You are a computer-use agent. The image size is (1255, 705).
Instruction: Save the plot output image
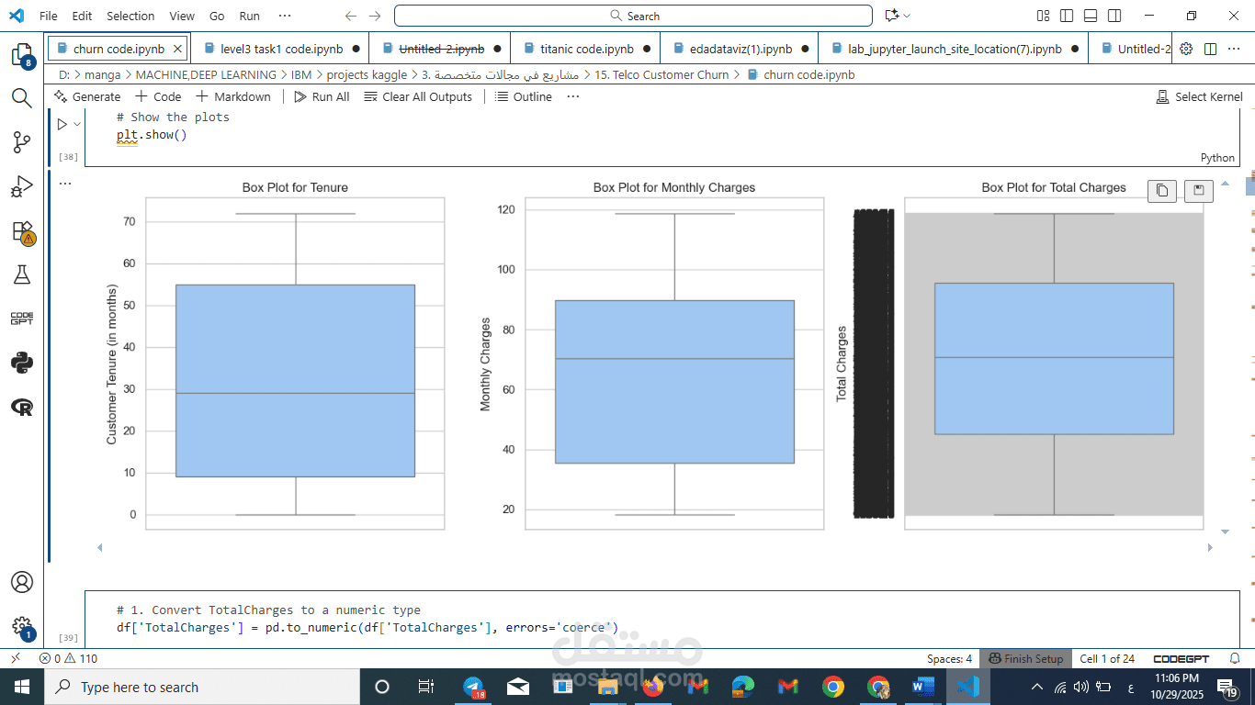coord(1199,190)
